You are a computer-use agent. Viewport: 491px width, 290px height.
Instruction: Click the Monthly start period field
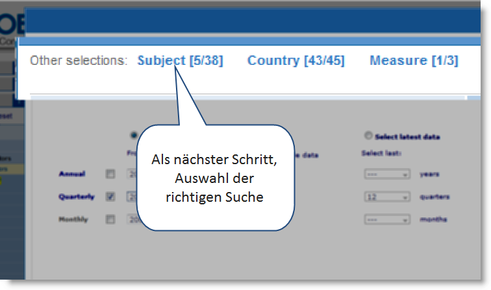click(x=131, y=219)
